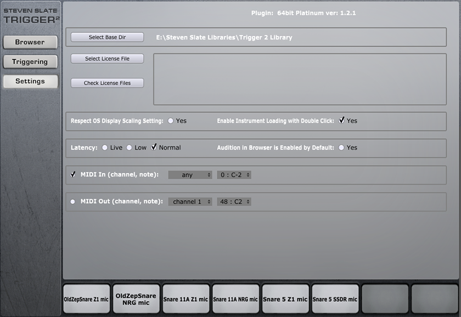The width and height of the screenshot is (461, 317).
Task: Click the license file list box
Action: point(299,79)
